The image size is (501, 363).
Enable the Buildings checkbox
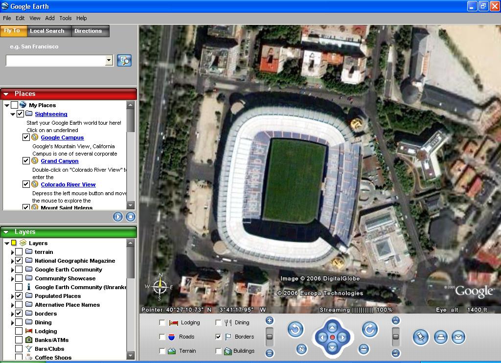pos(218,351)
